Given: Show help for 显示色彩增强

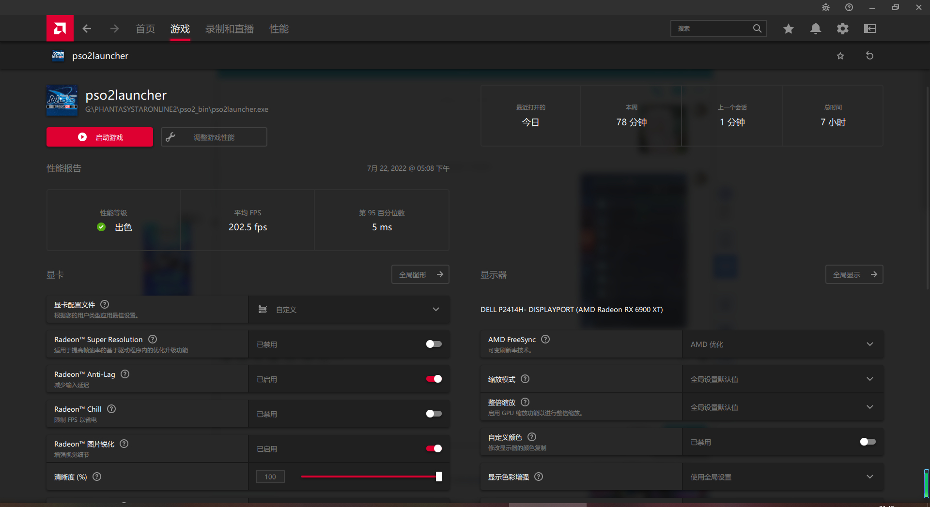Looking at the screenshot, I should (539, 477).
